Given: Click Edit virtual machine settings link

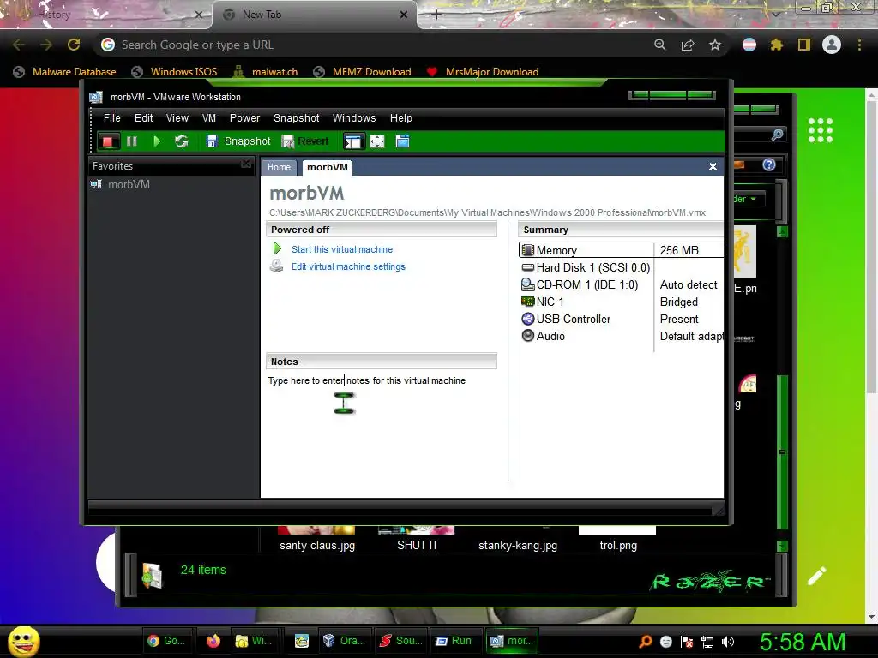Looking at the screenshot, I should coord(348,267).
